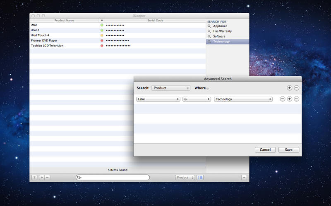The width and height of the screenshot is (331, 206).
Task: Click the Label row ellipsis button
Action: point(297,99)
